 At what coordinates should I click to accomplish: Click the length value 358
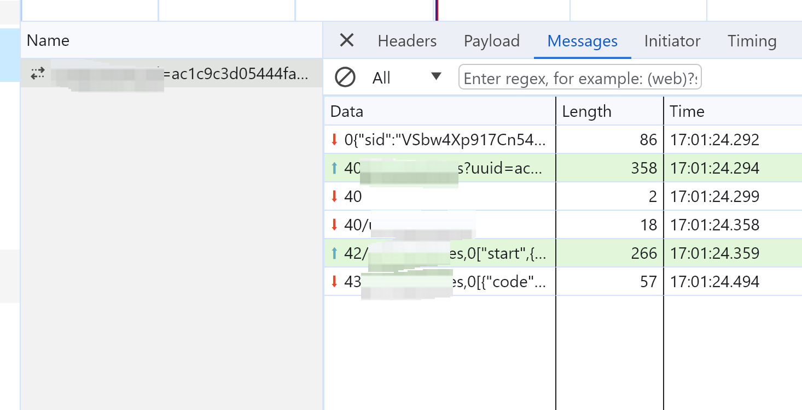point(643,168)
